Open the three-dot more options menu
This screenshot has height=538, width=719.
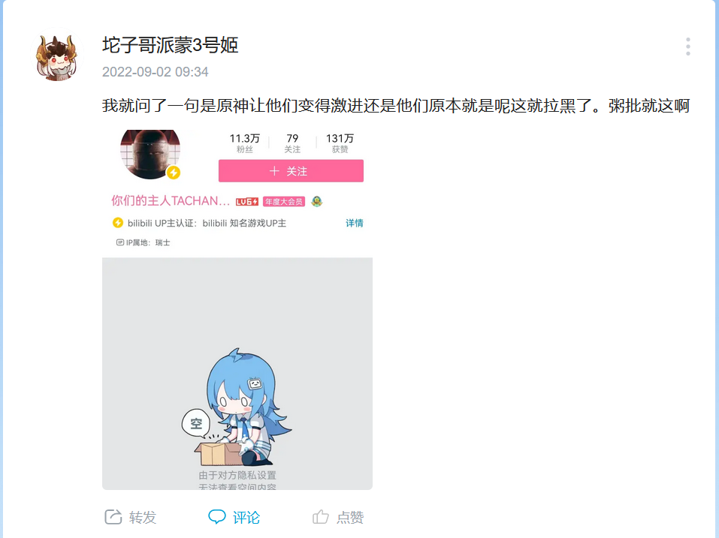(687, 47)
